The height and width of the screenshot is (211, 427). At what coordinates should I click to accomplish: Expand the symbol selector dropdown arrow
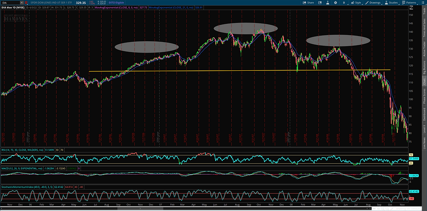click(22, 3)
